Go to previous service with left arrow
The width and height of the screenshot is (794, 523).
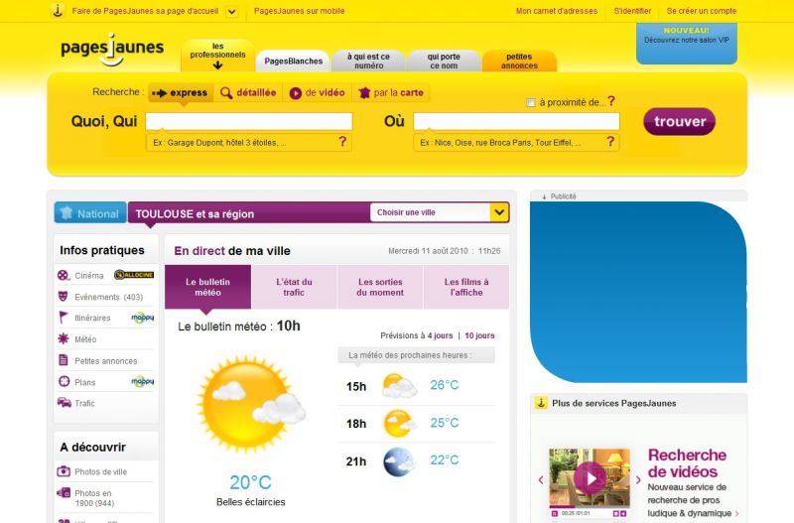point(541,480)
